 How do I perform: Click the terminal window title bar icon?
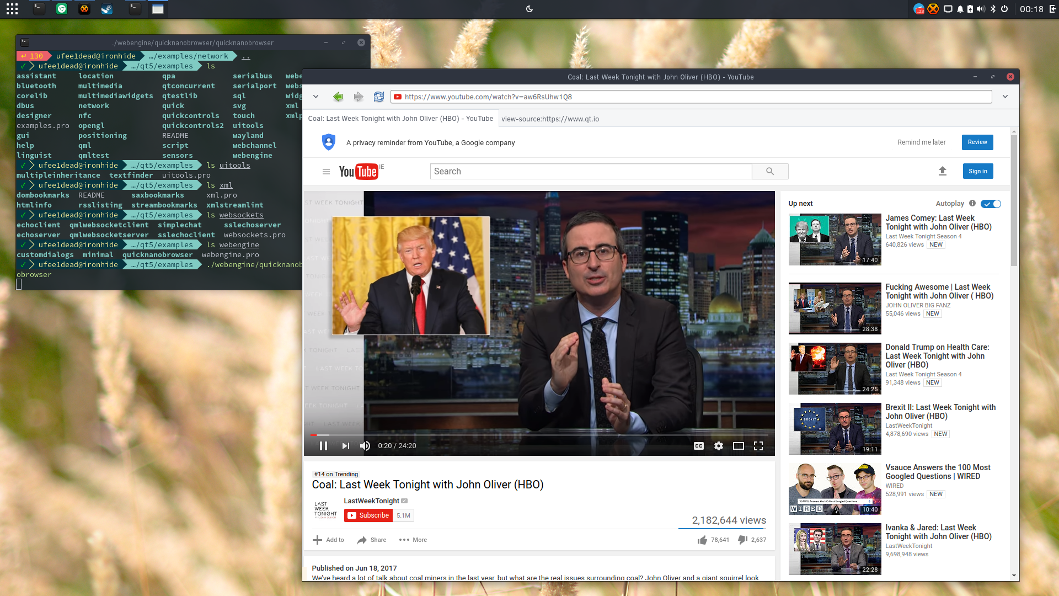coord(25,42)
